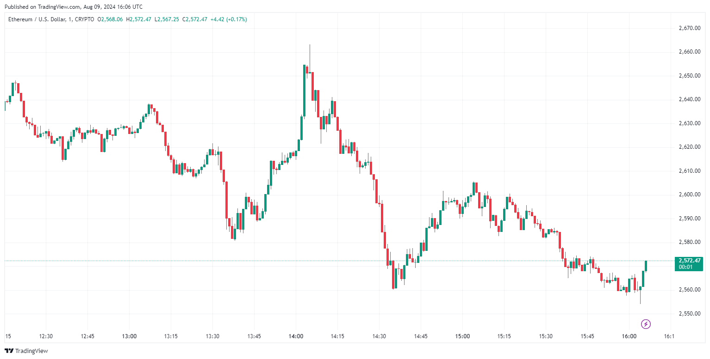Click the 14:45 time axis label
The image size is (710, 359).
(x=421, y=336)
